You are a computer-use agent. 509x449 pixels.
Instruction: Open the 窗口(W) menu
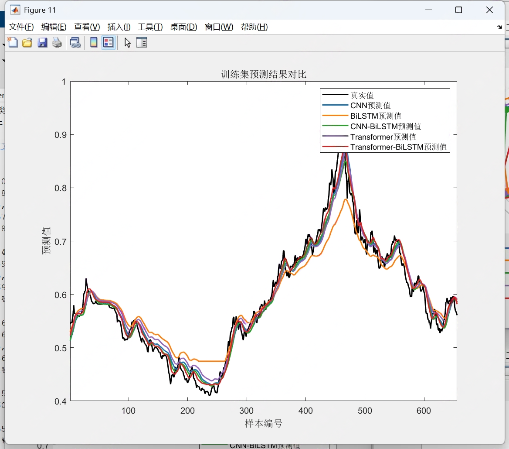point(219,27)
